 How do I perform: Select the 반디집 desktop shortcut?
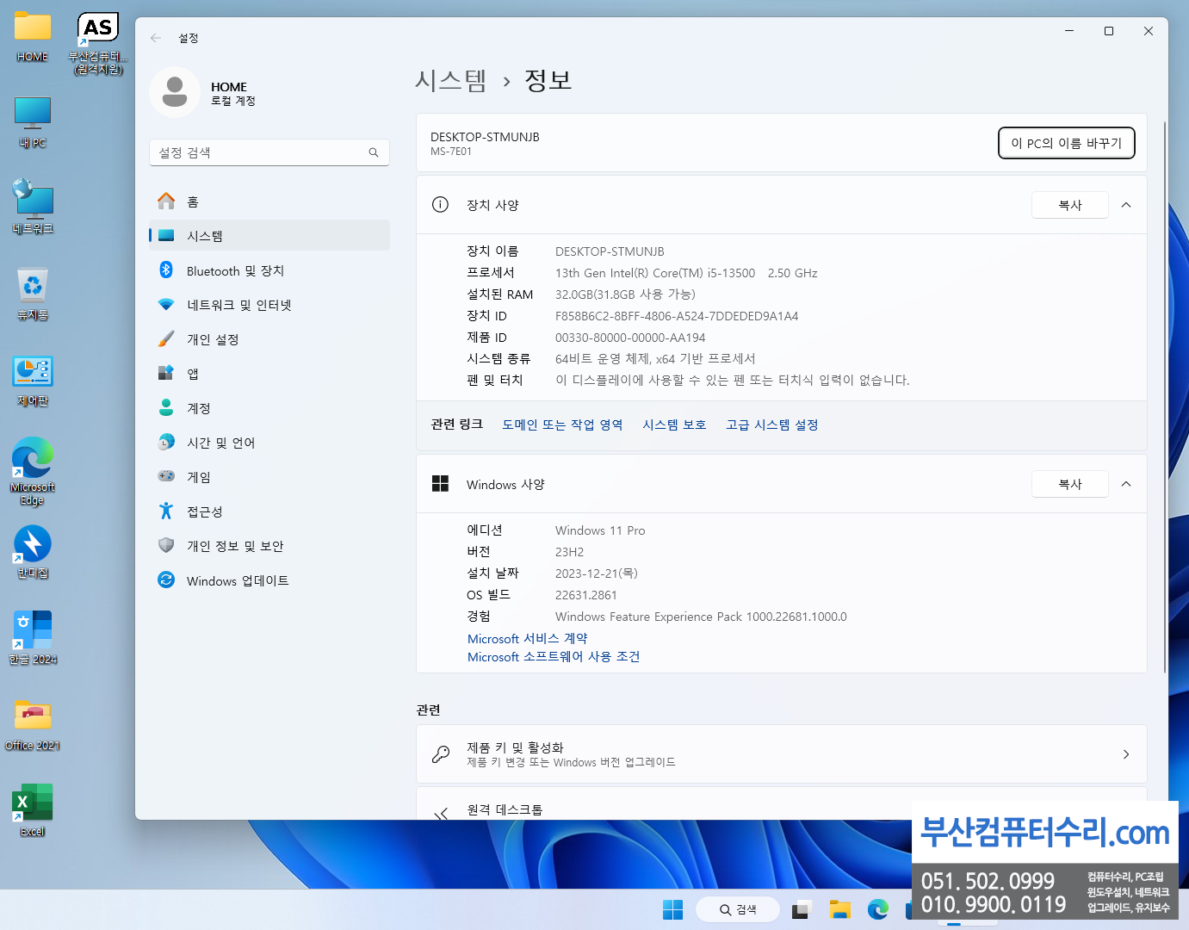click(33, 552)
